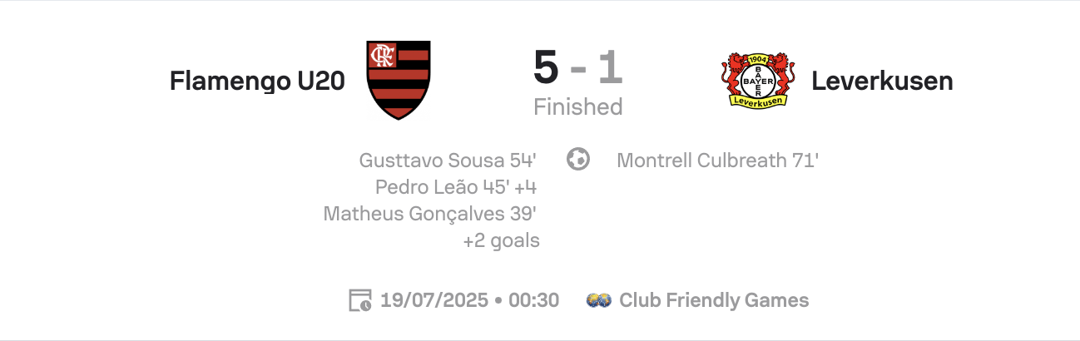Screen dimensions: 1080x341
Task: Click the away score number 1
Action: 611,68
